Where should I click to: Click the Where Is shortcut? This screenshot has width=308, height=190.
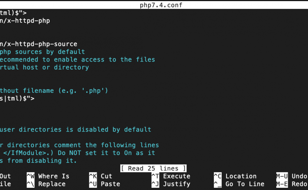(x=48, y=176)
